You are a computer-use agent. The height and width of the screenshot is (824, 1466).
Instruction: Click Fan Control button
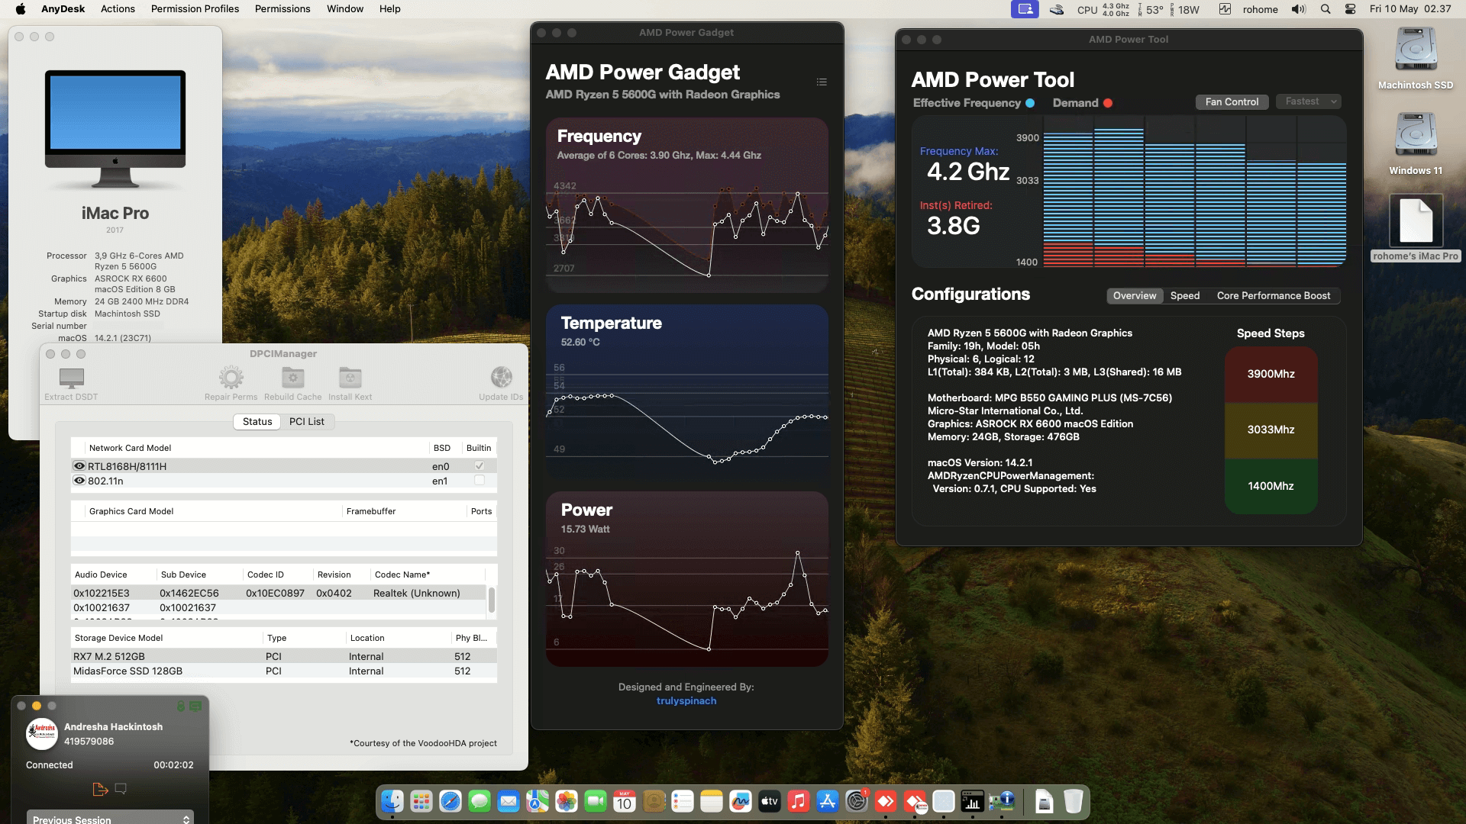click(1232, 101)
